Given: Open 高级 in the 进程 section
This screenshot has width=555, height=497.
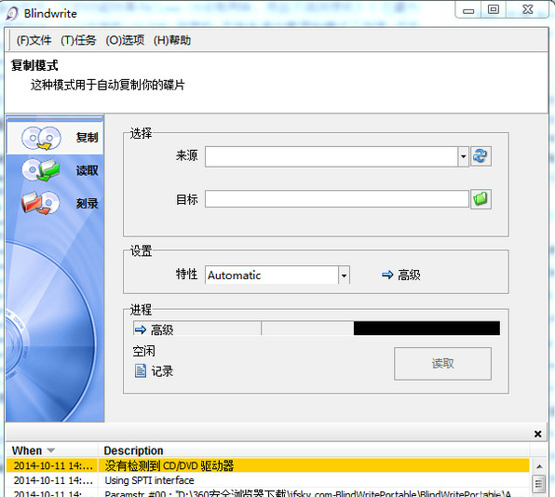Looking at the screenshot, I should 154,329.
